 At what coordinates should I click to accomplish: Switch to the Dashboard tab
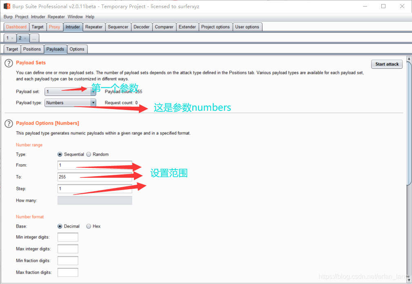point(16,27)
